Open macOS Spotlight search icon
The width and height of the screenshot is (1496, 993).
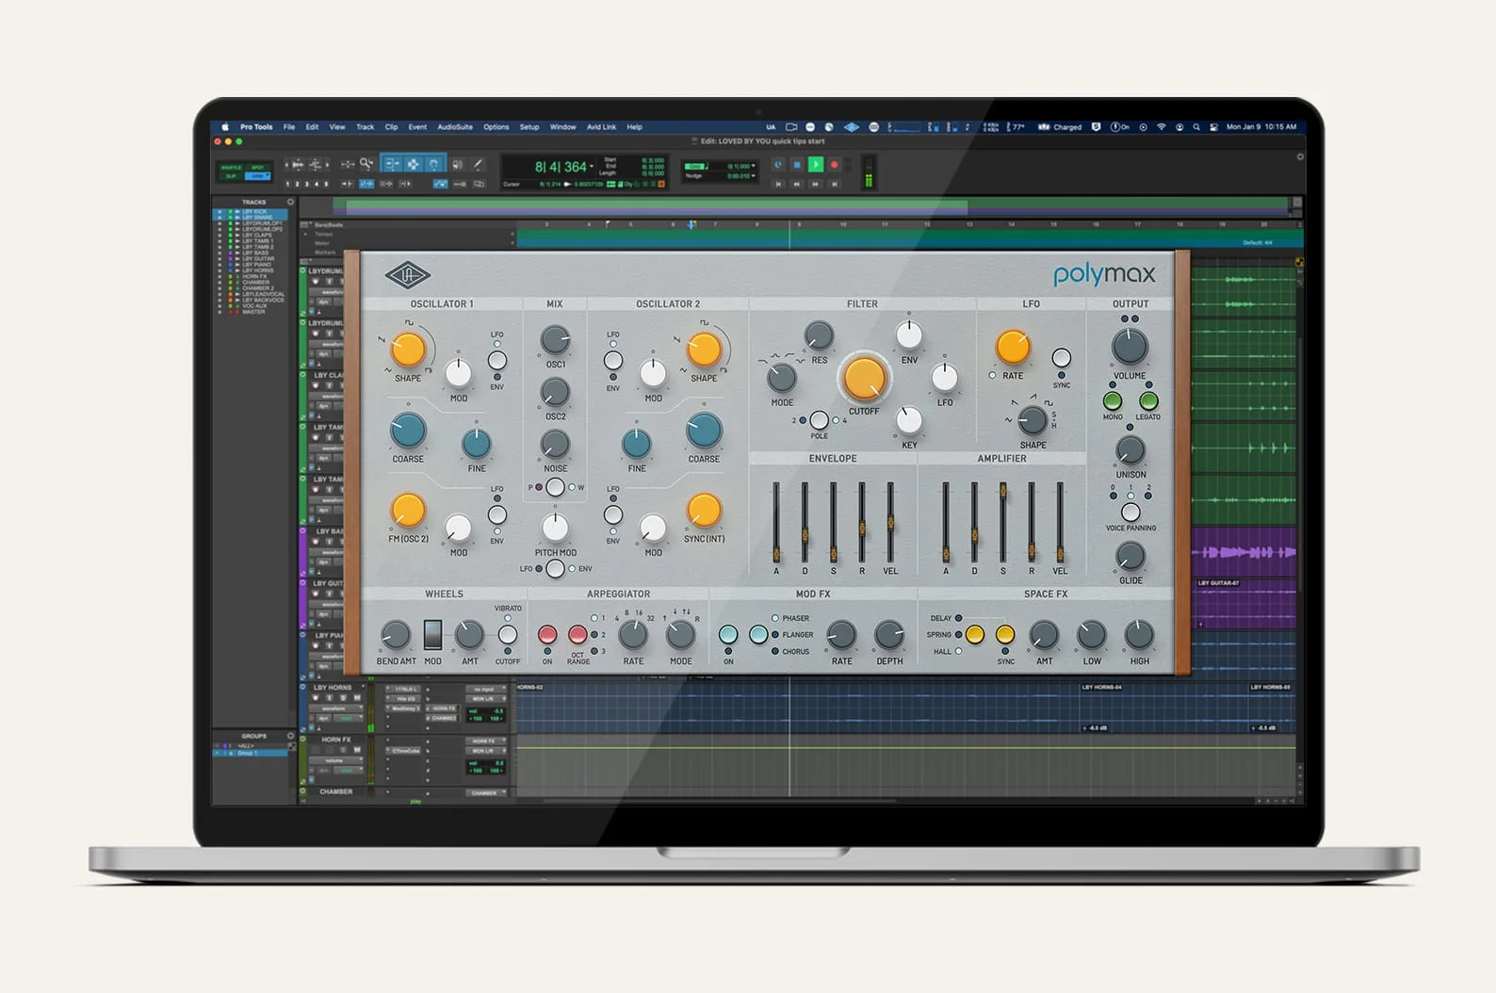[1196, 126]
